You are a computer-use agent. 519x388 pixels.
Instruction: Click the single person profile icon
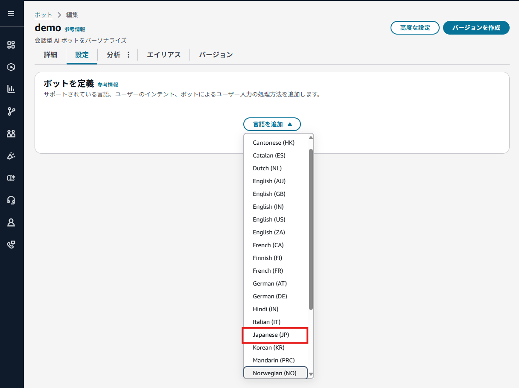11,222
